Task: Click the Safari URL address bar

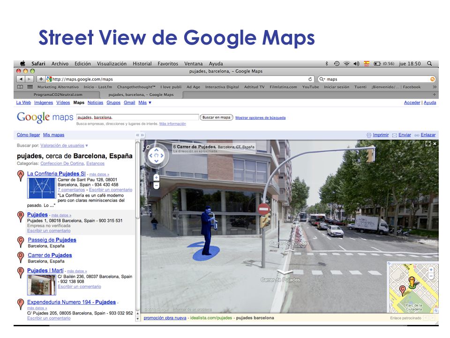Action: (180, 79)
